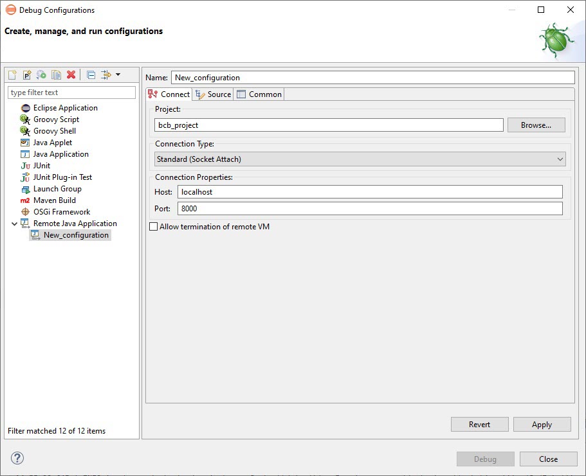Click the Launch Group icon

(x=26, y=190)
